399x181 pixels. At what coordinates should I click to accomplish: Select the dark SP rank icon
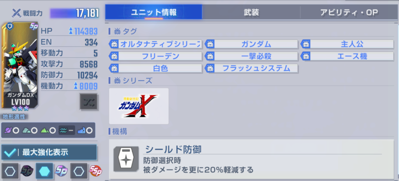(x=26, y=171)
